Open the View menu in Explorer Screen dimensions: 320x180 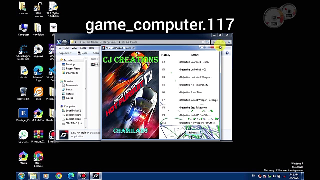point(74,48)
